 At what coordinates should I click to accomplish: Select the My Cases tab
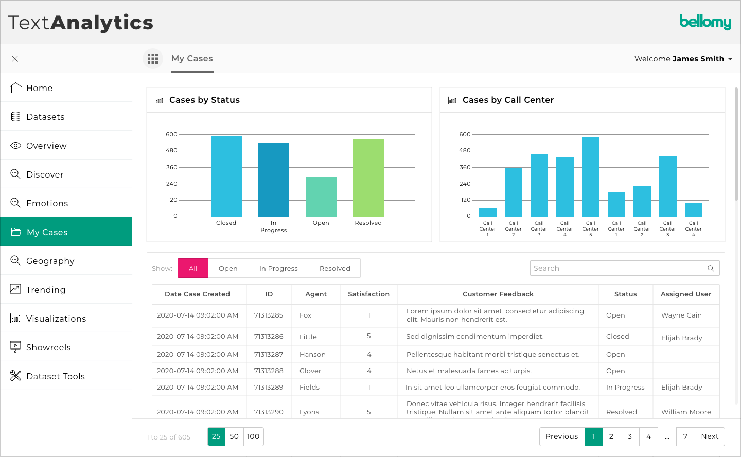pyautogui.click(x=192, y=59)
